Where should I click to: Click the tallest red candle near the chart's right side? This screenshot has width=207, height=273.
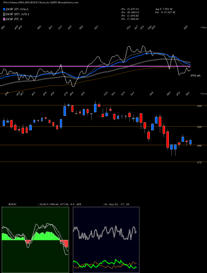coord(168,140)
